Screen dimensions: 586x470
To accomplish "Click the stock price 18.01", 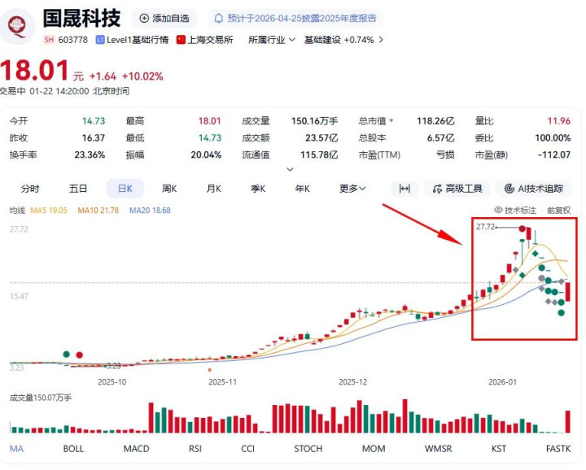I will pyautogui.click(x=34, y=70).
